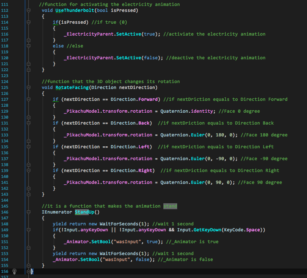The width and height of the screenshot is (307, 278).
Task: Click the highlighted StandUp method name
Action: coord(86,212)
